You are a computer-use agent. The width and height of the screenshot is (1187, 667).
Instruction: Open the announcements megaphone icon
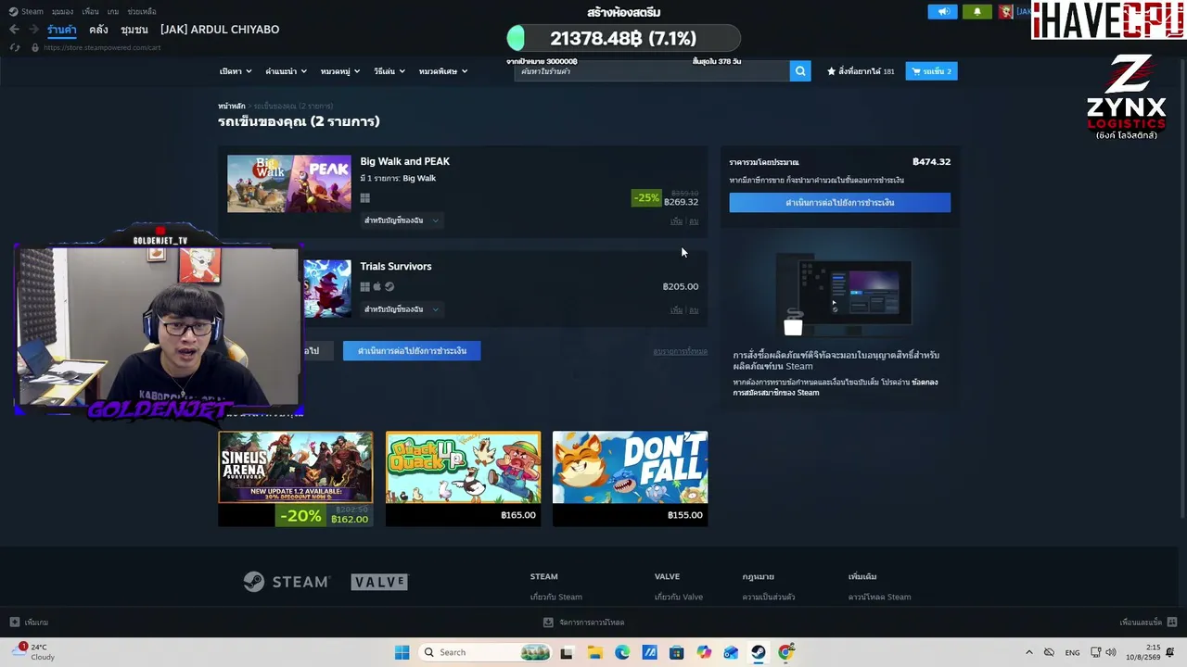pos(942,12)
